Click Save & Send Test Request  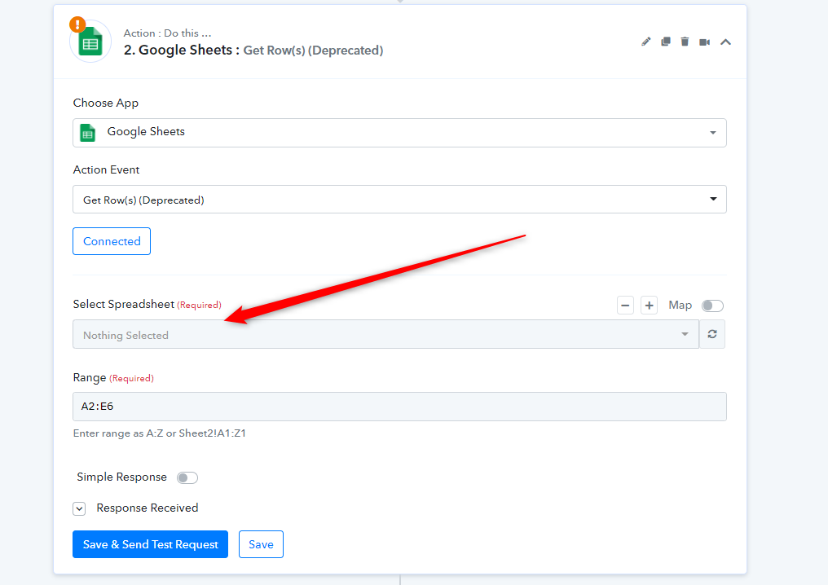tap(150, 544)
